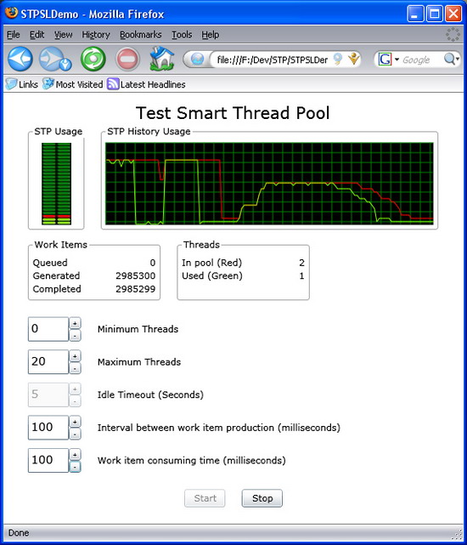
Task: Click the 'Test Smart Thread Pool' heading
Action: (233, 112)
